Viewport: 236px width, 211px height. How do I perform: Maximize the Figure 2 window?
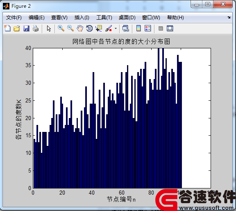click(x=208, y=5)
